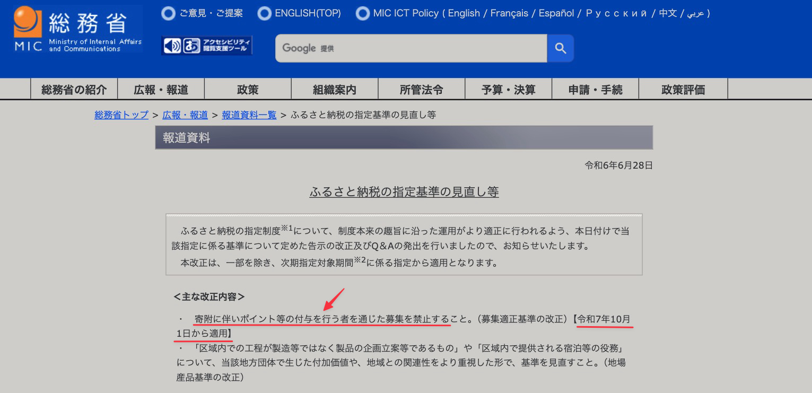Open the 所管法令 navigation item

pos(422,90)
